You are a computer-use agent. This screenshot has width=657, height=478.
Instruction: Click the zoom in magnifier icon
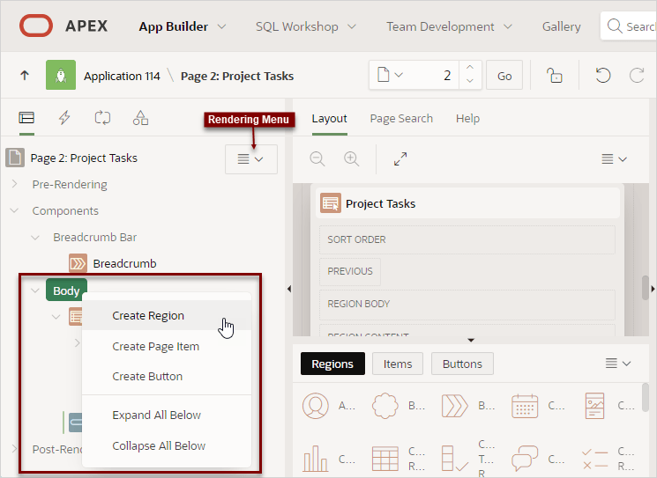(x=351, y=159)
